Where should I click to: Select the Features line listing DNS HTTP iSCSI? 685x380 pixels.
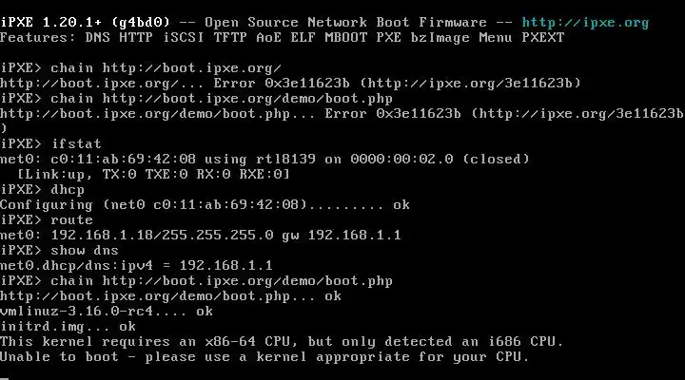click(282, 36)
